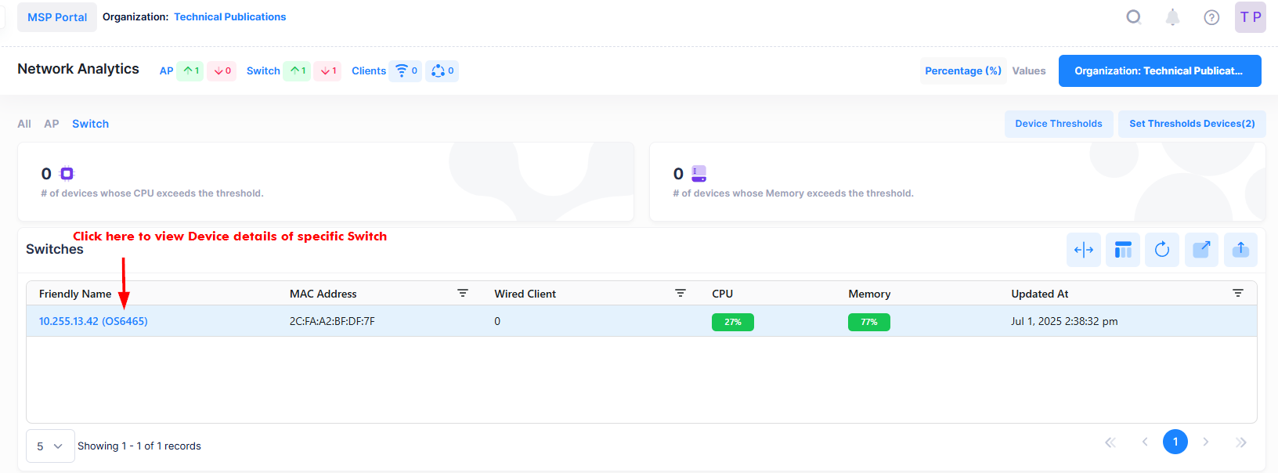Open the help question mark icon

pyautogui.click(x=1211, y=17)
